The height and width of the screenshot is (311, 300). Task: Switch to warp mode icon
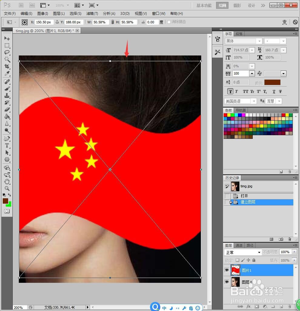pos(285,22)
